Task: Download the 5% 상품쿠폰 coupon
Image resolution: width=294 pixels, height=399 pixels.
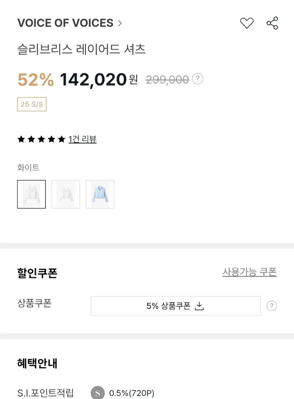Action: point(176,306)
